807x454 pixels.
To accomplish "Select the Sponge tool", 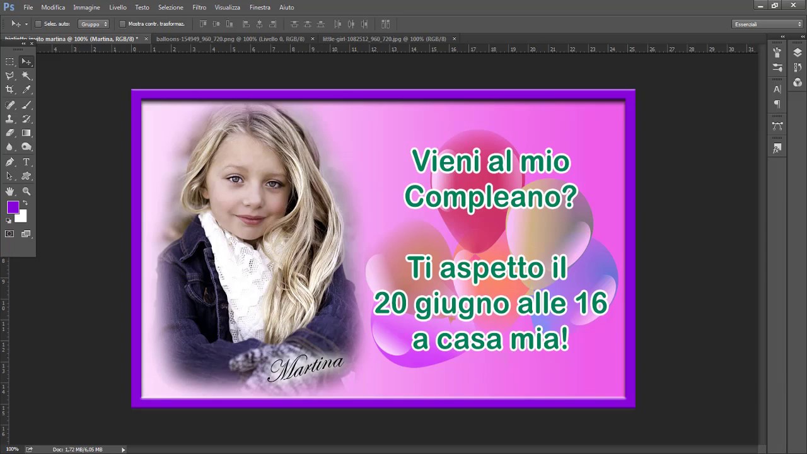I will coord(26,146).
